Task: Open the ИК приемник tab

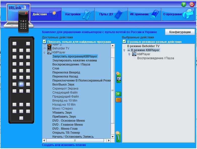Action: pyautogui.click(x=145, y=14)
